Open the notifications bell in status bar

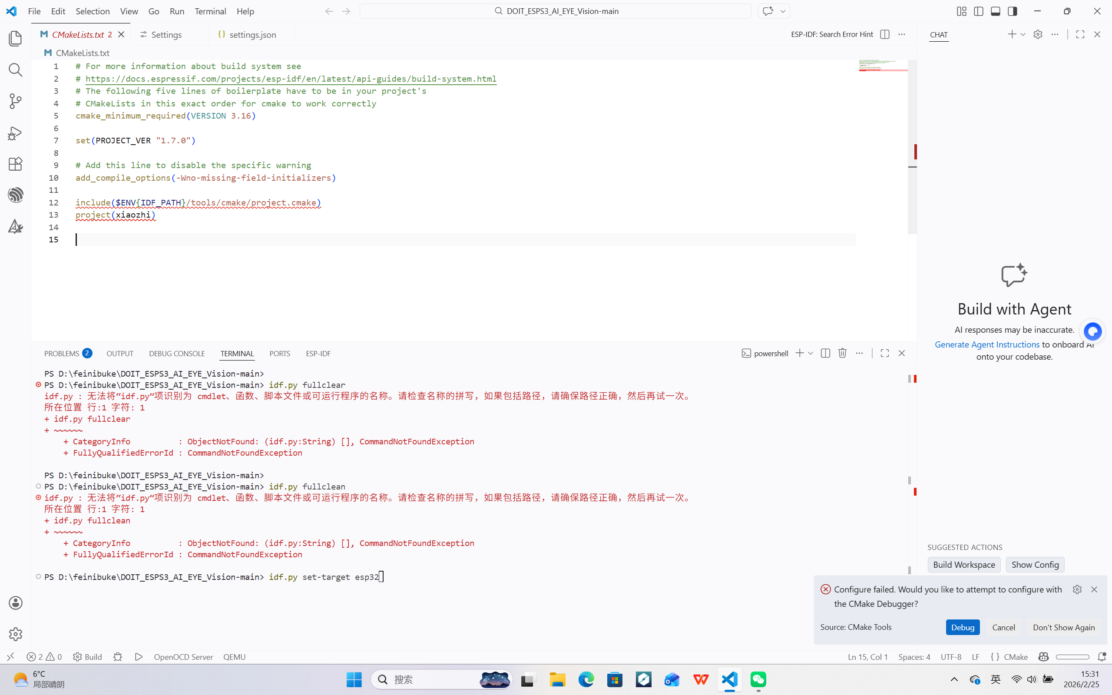click(x=1101, y=656)
